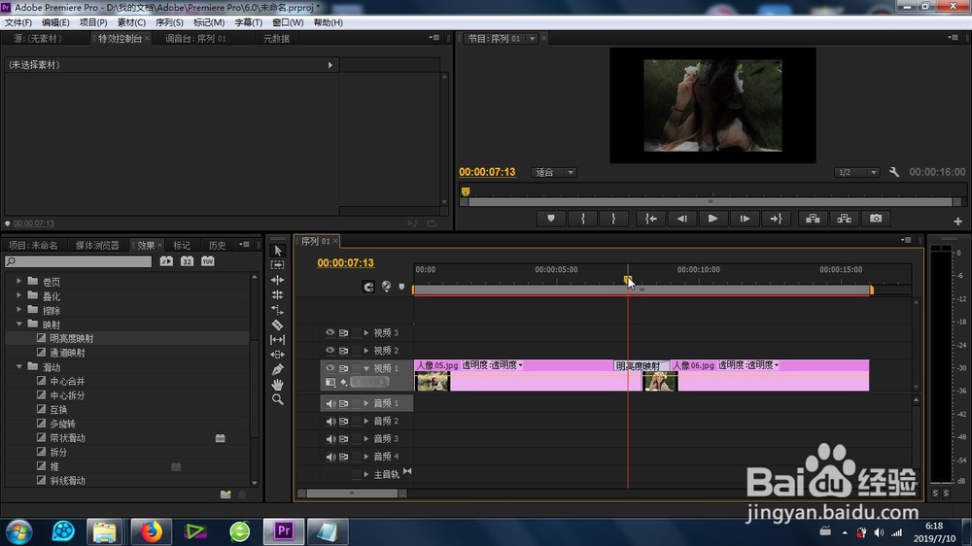Collapse the 滑动 effects folder
This screenshot has height=546, width=972.
tap(18, 367)
